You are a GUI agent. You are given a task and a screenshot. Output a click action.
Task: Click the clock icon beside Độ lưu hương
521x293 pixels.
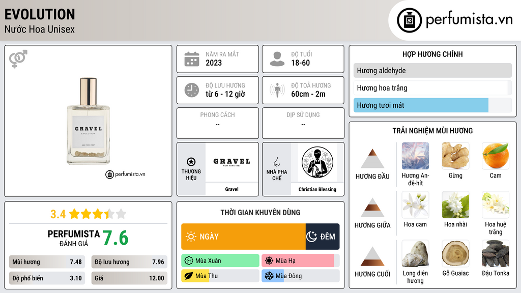[x=192, y=90]
